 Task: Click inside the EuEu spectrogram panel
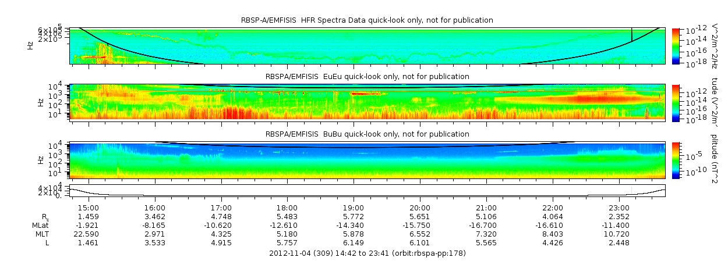(x=367, y=102)
